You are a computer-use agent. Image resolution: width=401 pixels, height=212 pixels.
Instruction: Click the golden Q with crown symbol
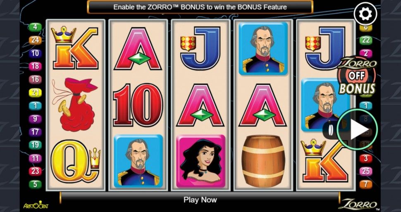click(x=76, y=161)
